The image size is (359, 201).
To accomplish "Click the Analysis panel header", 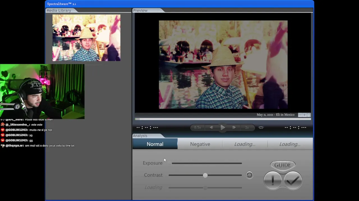I will coord(140,136).
